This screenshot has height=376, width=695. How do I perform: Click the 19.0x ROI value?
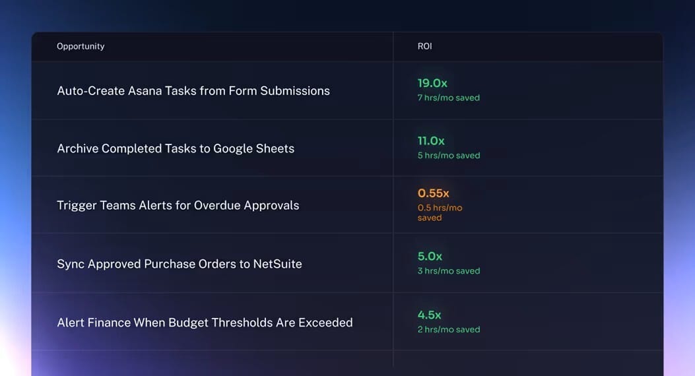pyautogui.click(x=432, y=83)
